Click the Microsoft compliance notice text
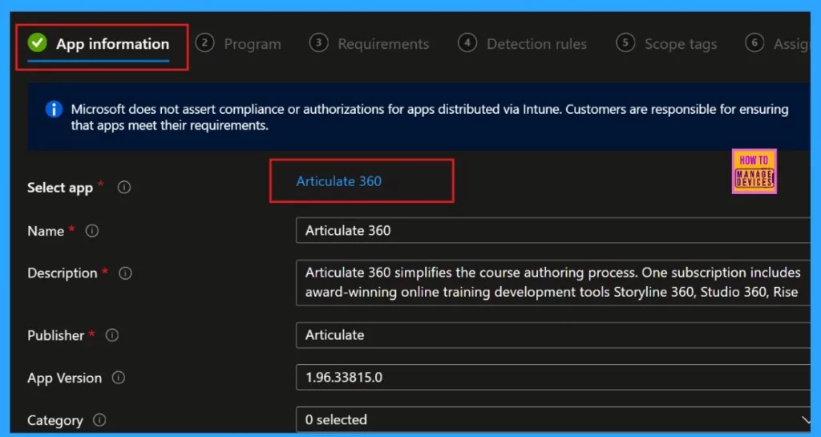The image size is (821, 437). pyautogui.click(x=430, y=117)
